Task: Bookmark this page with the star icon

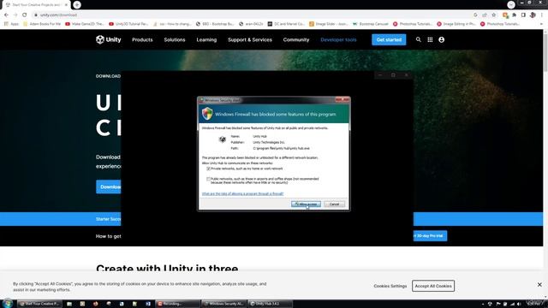Action: point(493,15)
